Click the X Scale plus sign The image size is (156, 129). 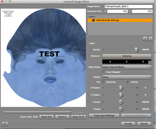pyautogui.click(x=137, y=102)
